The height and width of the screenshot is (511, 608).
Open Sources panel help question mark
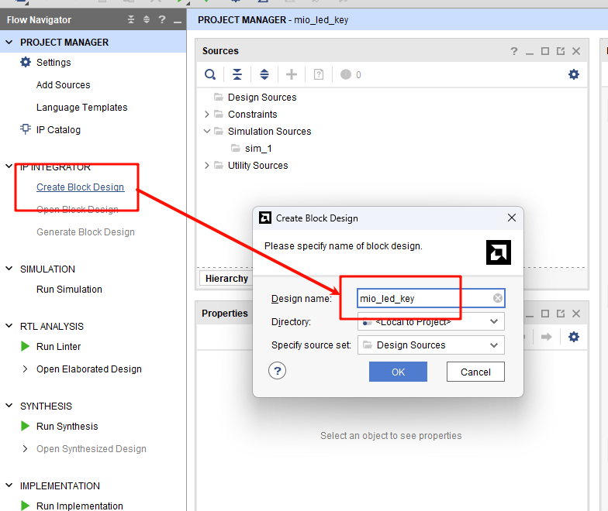[514, 51]
